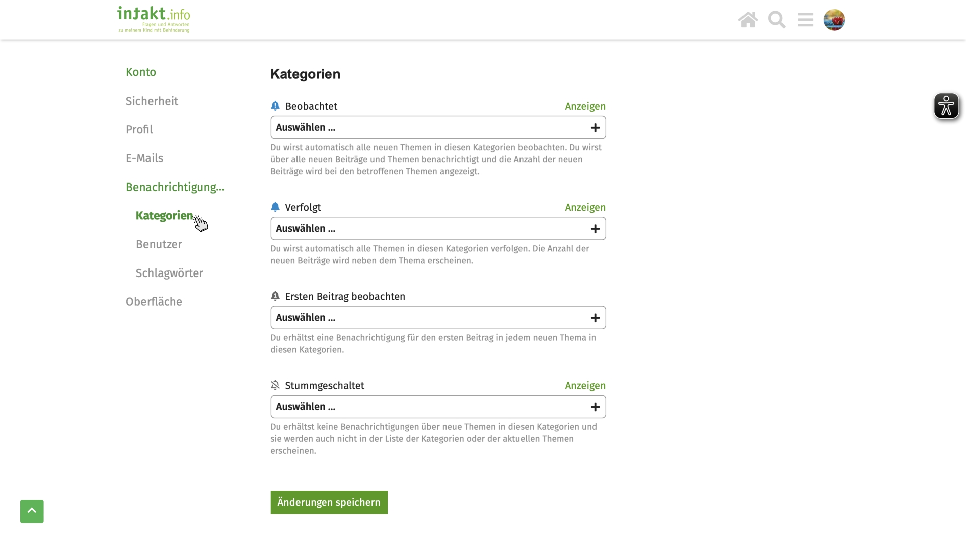Click Änderungen speichern button
Screen dimensions: 966x548
click(329, 502)
